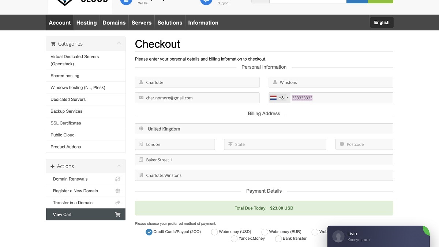Open the Domains menu

pos(114,23)
